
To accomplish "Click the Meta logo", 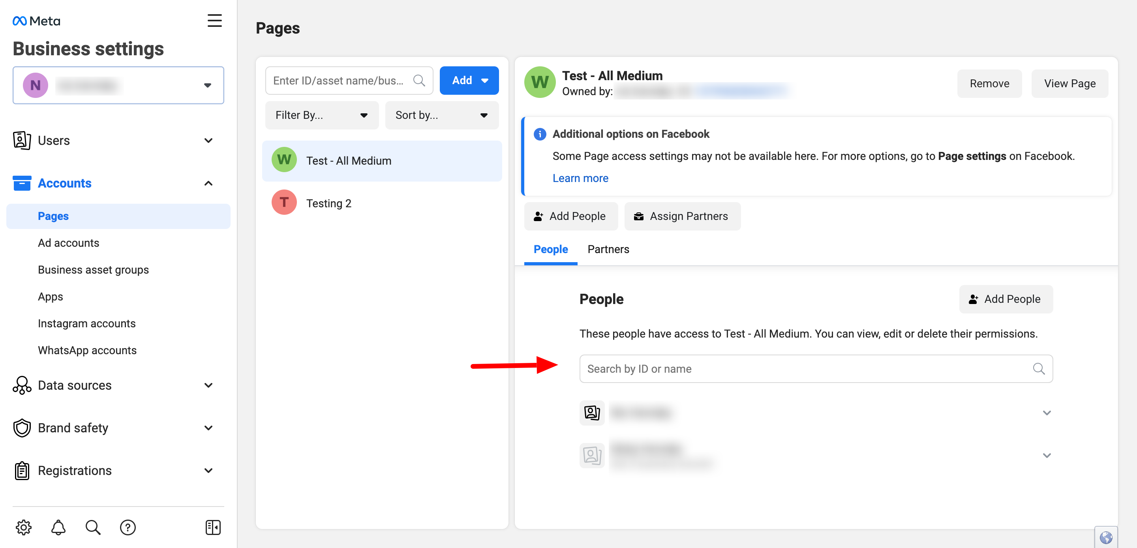I will click(x=36, y=21).
